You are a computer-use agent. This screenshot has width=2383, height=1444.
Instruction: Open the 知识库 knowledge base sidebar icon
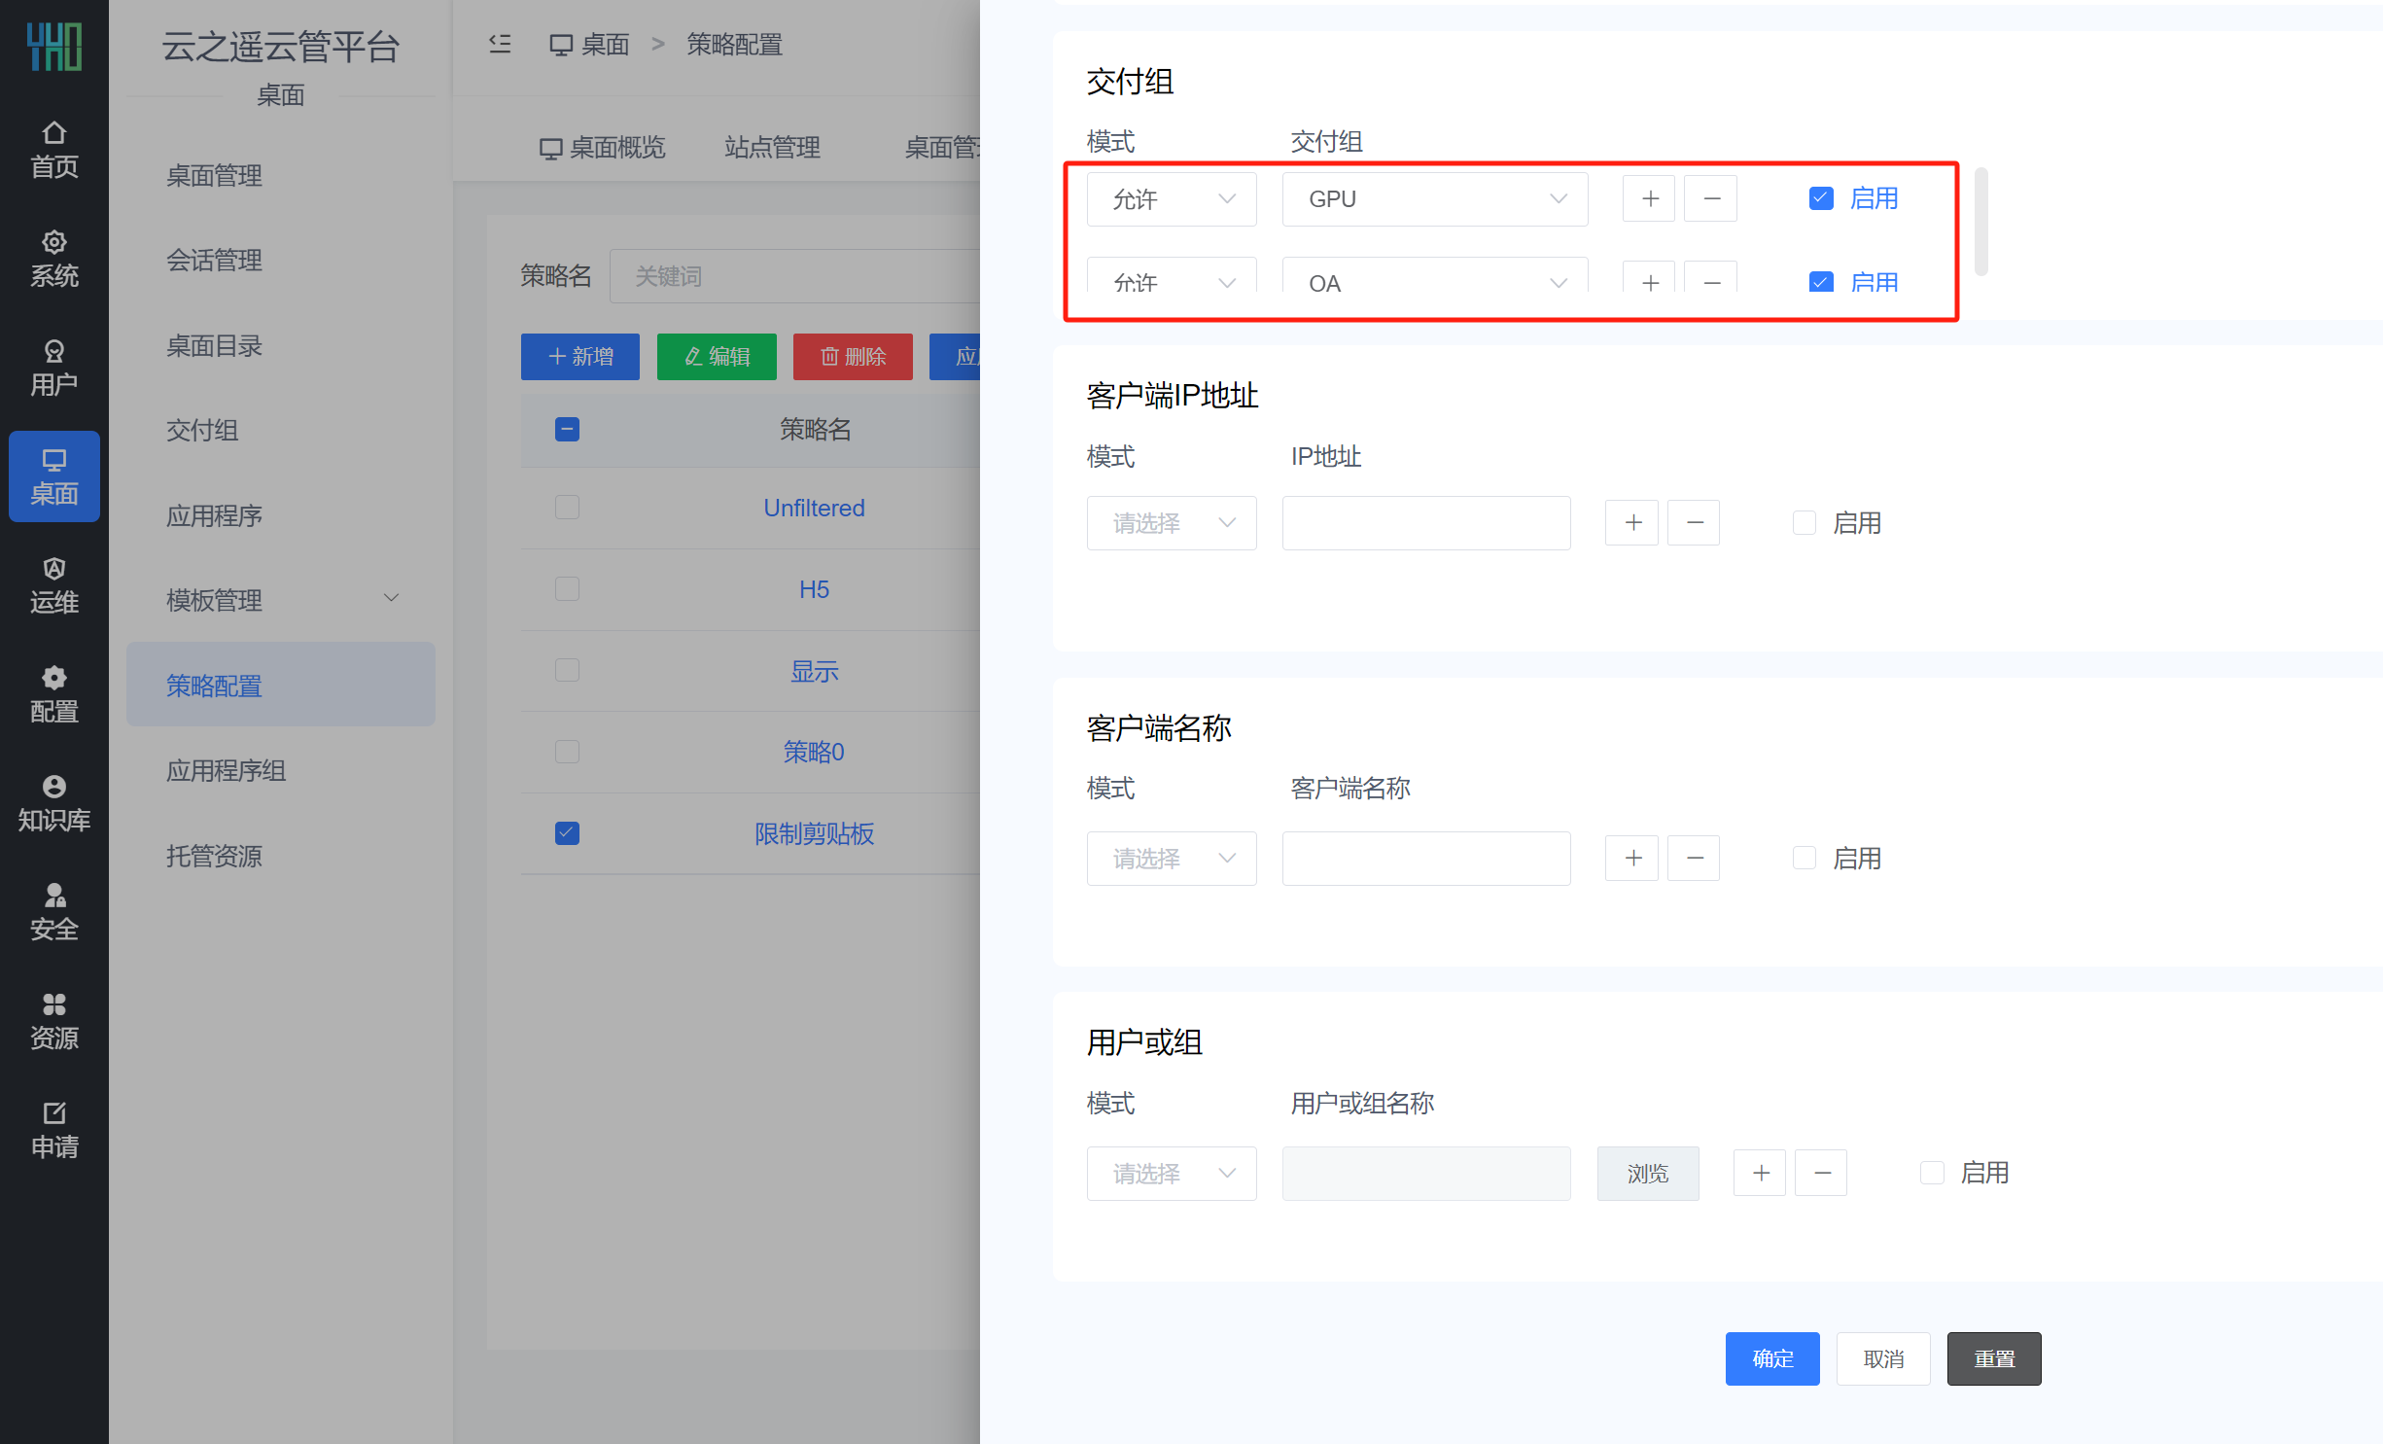pos(54,803)
